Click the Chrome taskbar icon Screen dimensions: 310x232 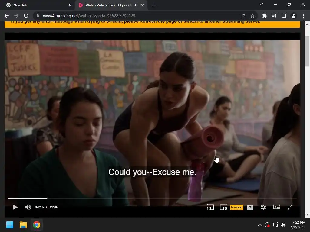coord(37,225)
